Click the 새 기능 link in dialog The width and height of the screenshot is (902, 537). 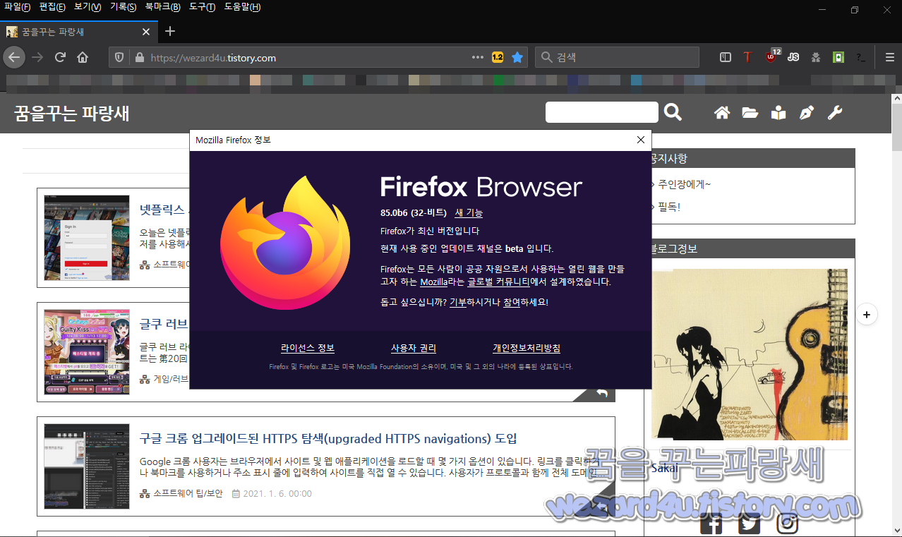coord(469,212)
